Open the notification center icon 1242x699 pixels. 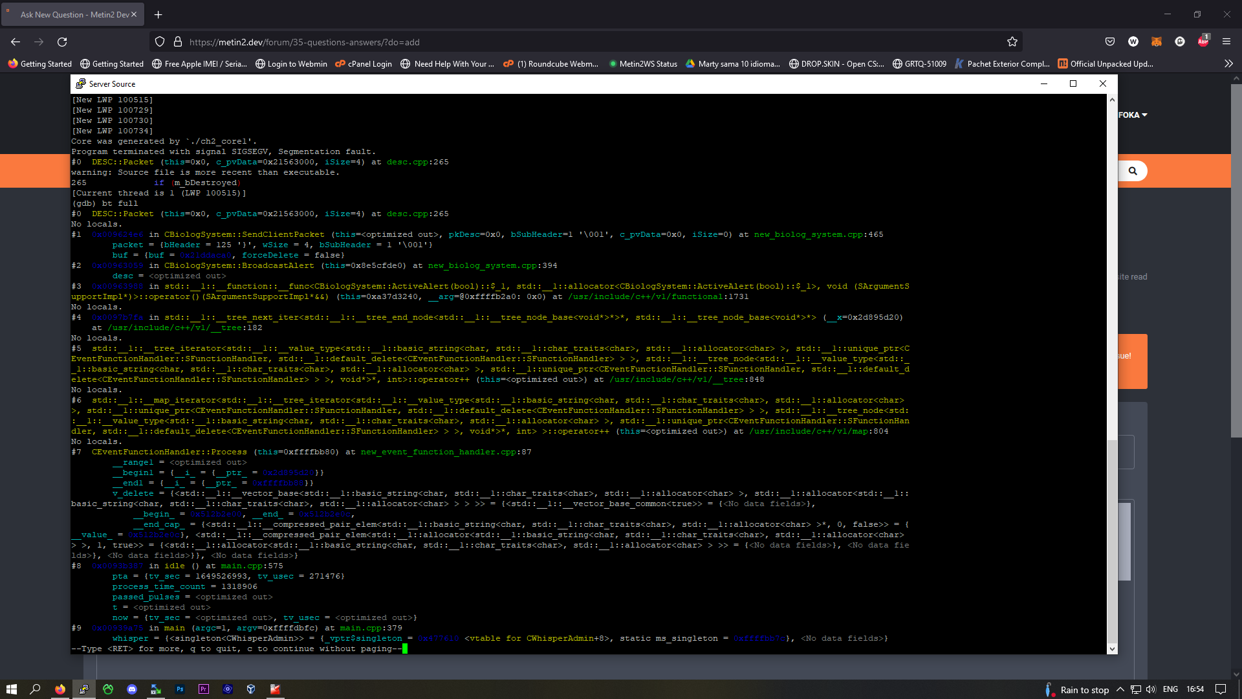1221,689
